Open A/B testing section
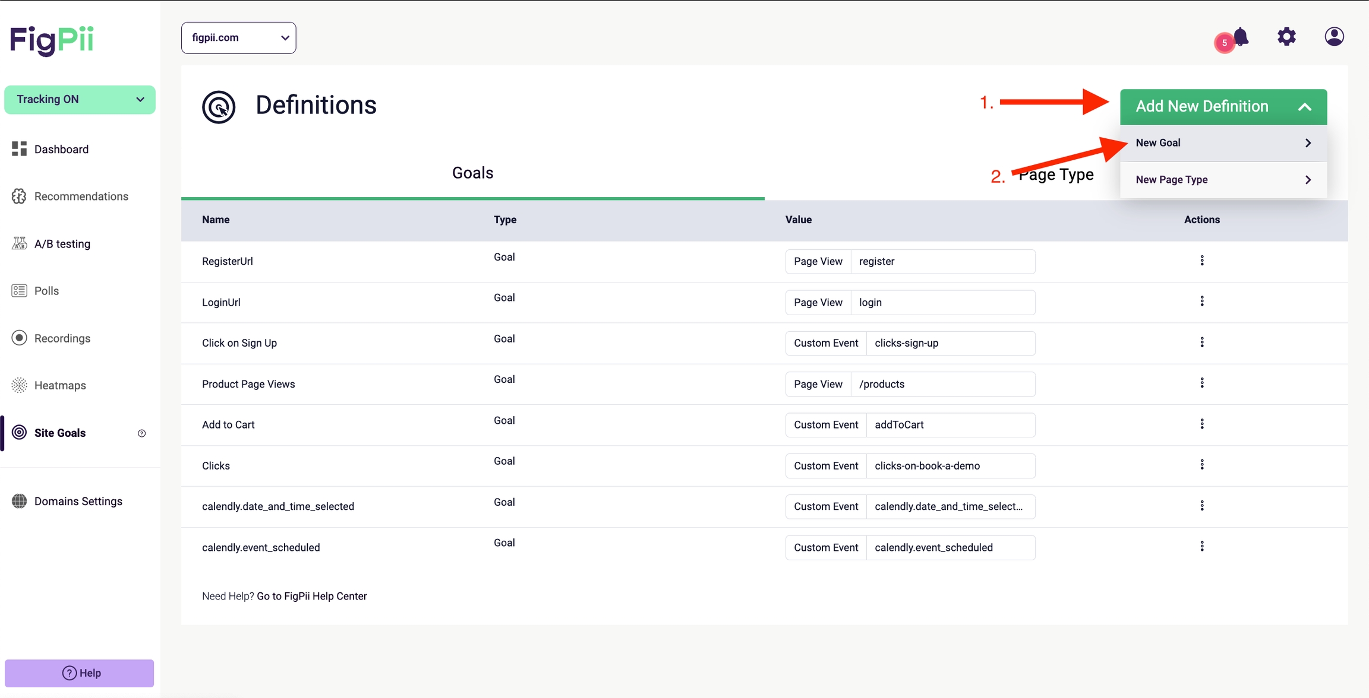The image size is (1369, 698). point(62,244)
